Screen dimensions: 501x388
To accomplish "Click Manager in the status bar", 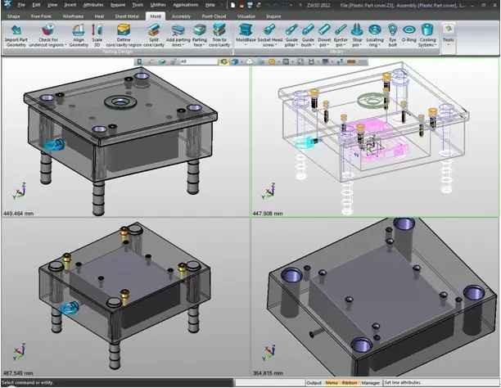I will click(x=371, y=382).
